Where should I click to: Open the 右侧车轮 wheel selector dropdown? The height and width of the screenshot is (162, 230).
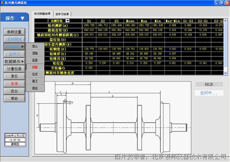tap(68, 21)
